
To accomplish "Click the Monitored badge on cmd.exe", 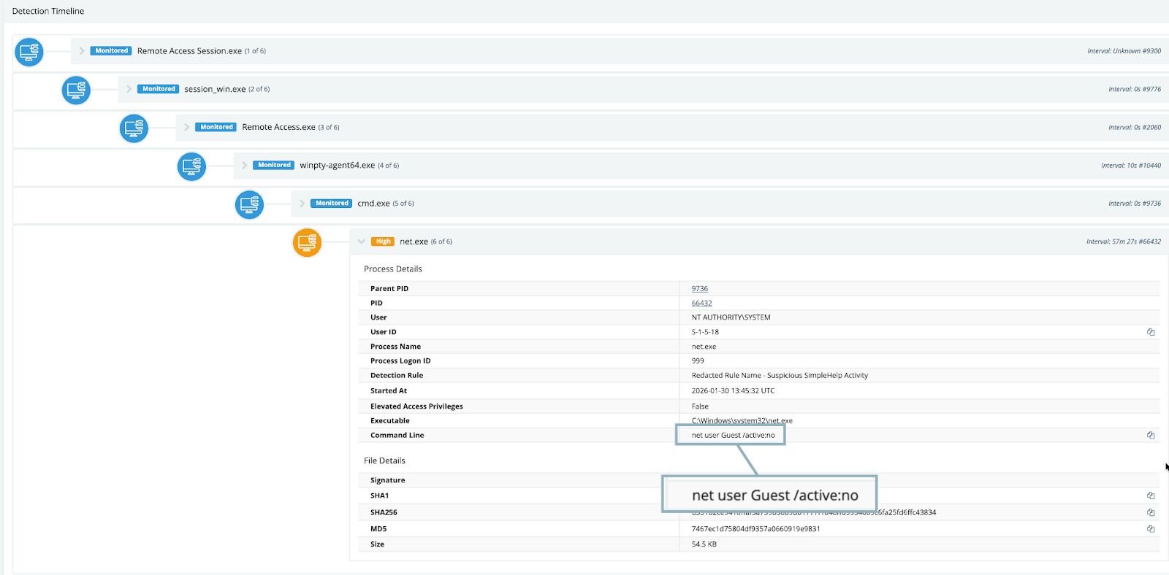I will [332, 204].
